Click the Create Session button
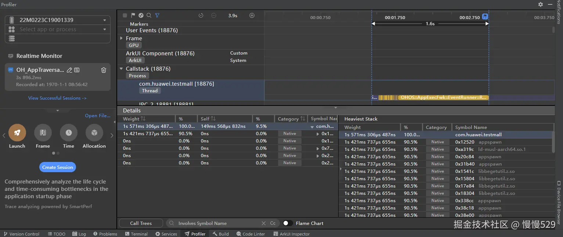Viewport: 563px width, 237px height. [58, 167]
